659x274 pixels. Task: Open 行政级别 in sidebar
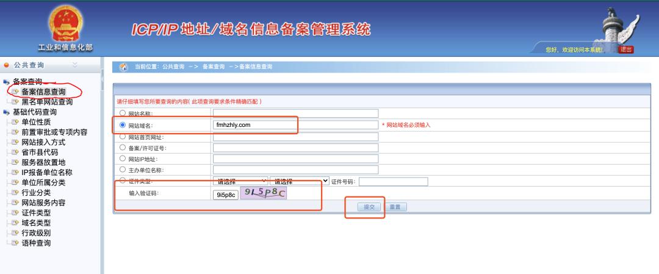click(36, 233)
